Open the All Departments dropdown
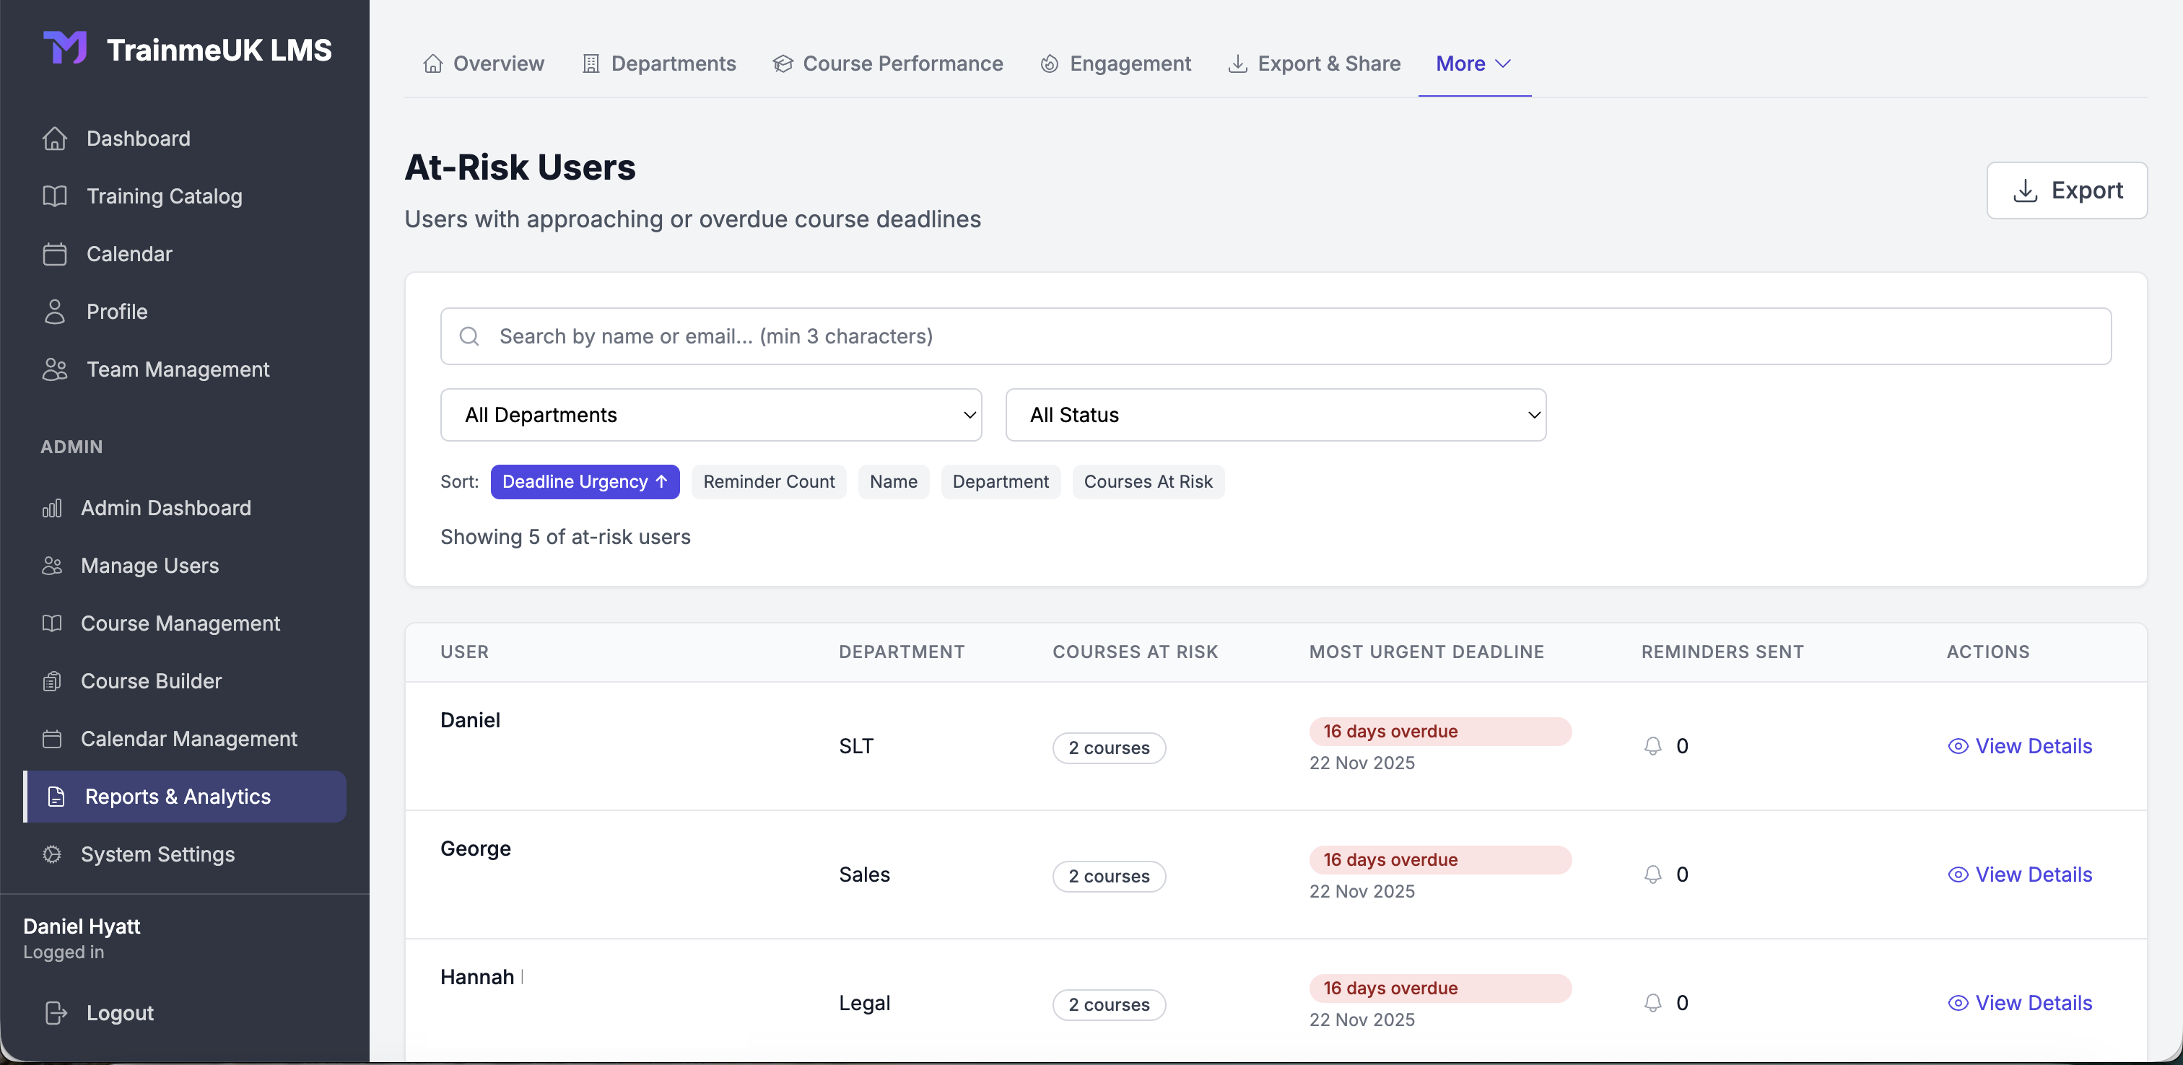 click(710, 414)
